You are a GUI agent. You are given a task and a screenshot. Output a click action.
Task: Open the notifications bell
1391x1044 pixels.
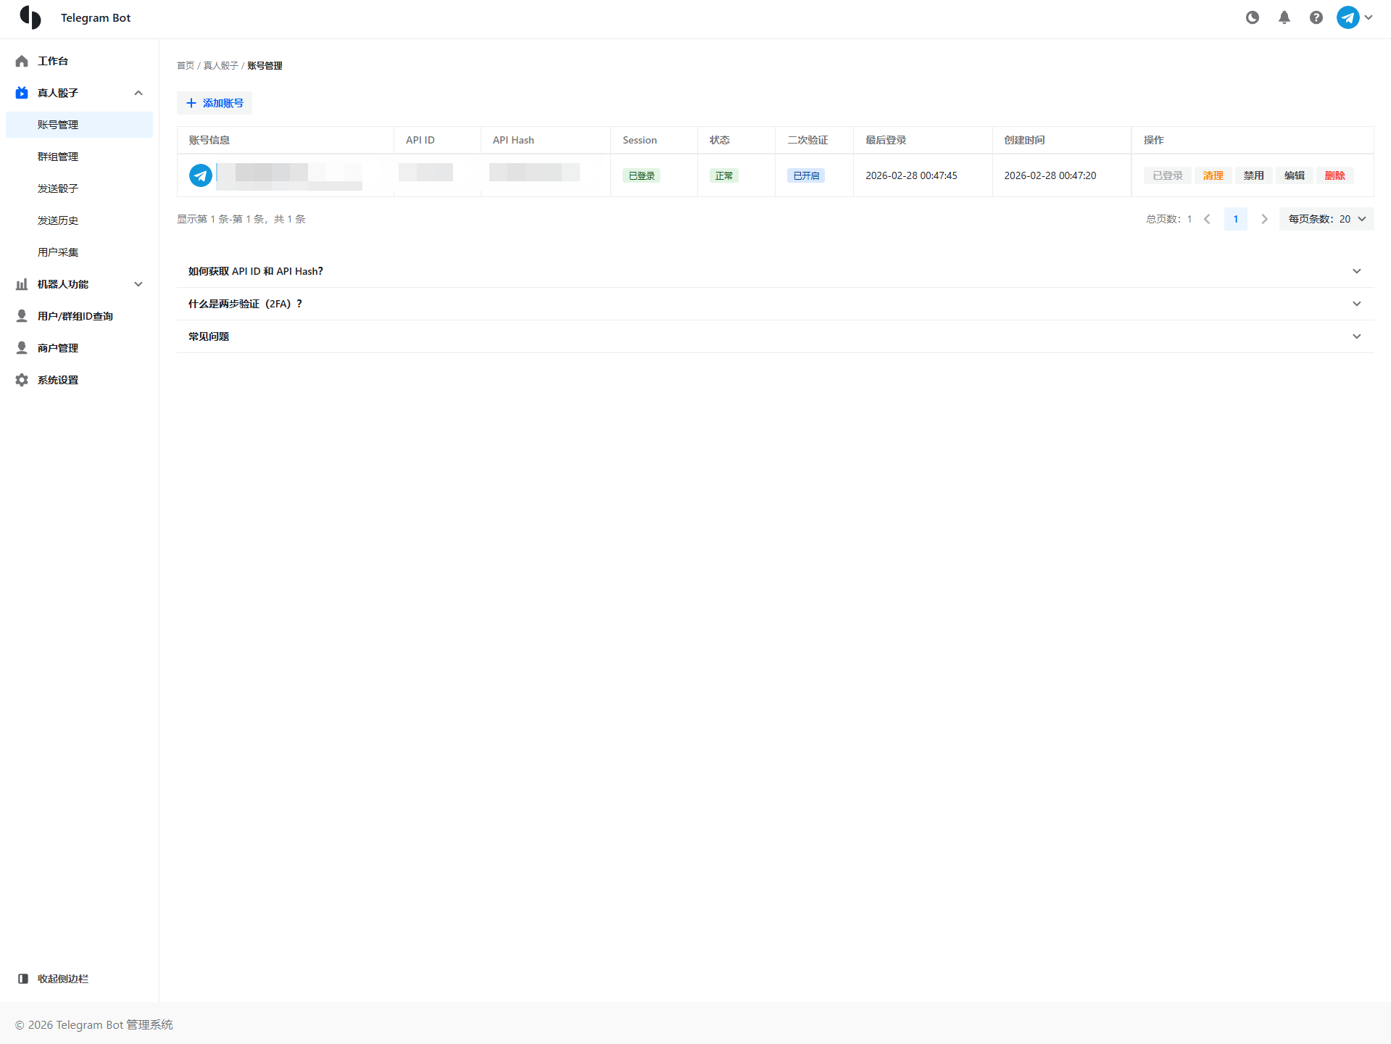[x=1284, y=17]
